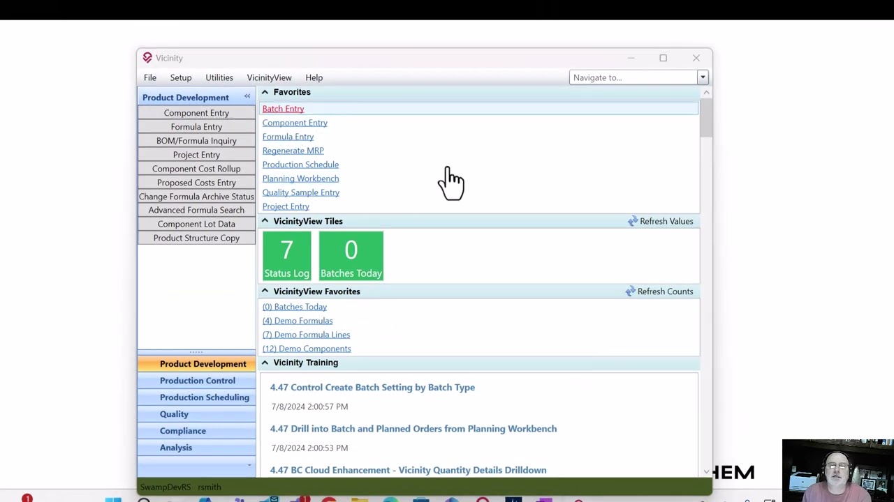Viewport: 894px width, 502px height.
Task: Click the Vicinity logo in the title bar
Action: [147, 58]
